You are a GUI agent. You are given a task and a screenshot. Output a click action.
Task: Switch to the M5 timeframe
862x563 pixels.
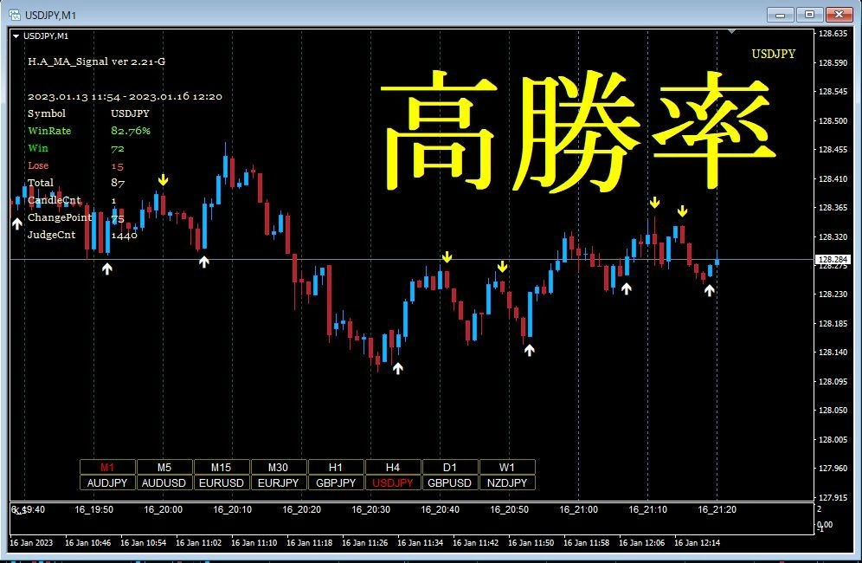click(x=164, y=468)
